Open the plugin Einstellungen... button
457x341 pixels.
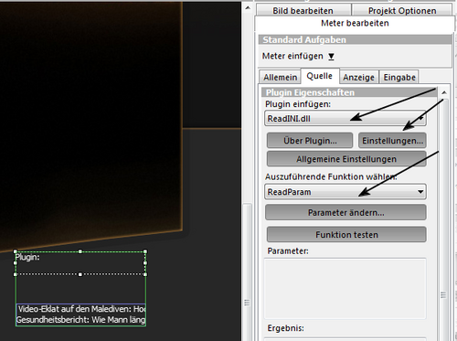[x=392, y=141]
